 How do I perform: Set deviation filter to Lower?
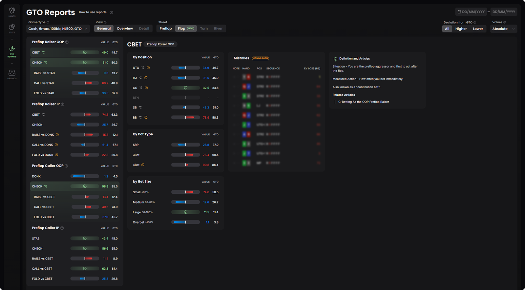coord(478,29)
